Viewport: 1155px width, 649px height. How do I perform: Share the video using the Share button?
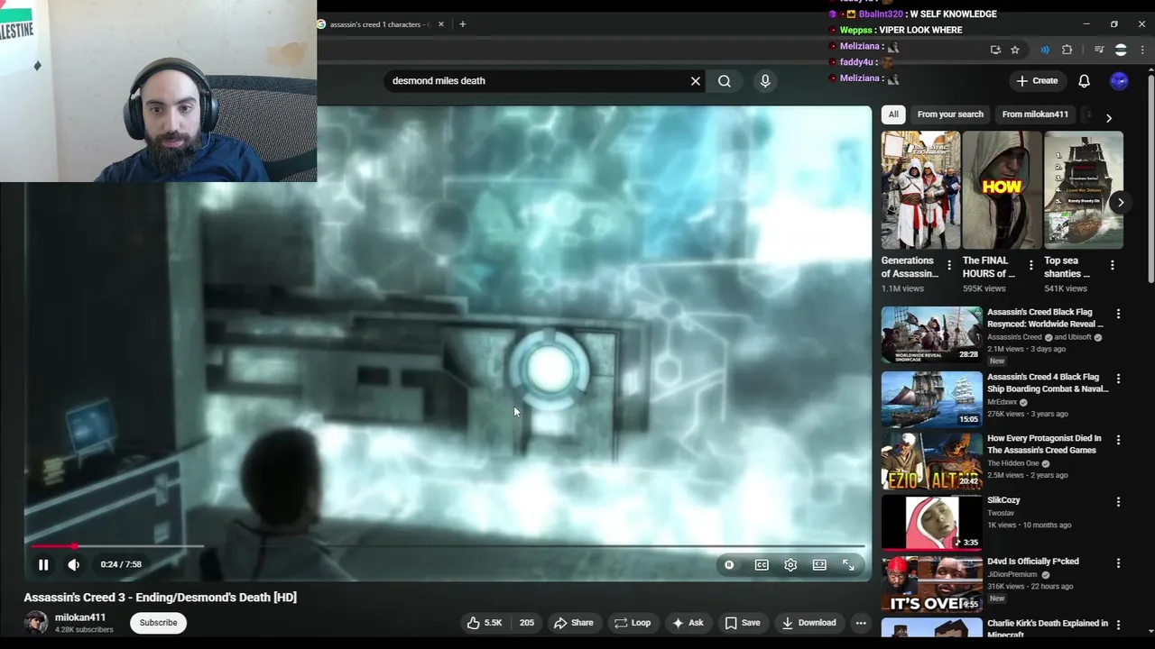click(574, 623)
